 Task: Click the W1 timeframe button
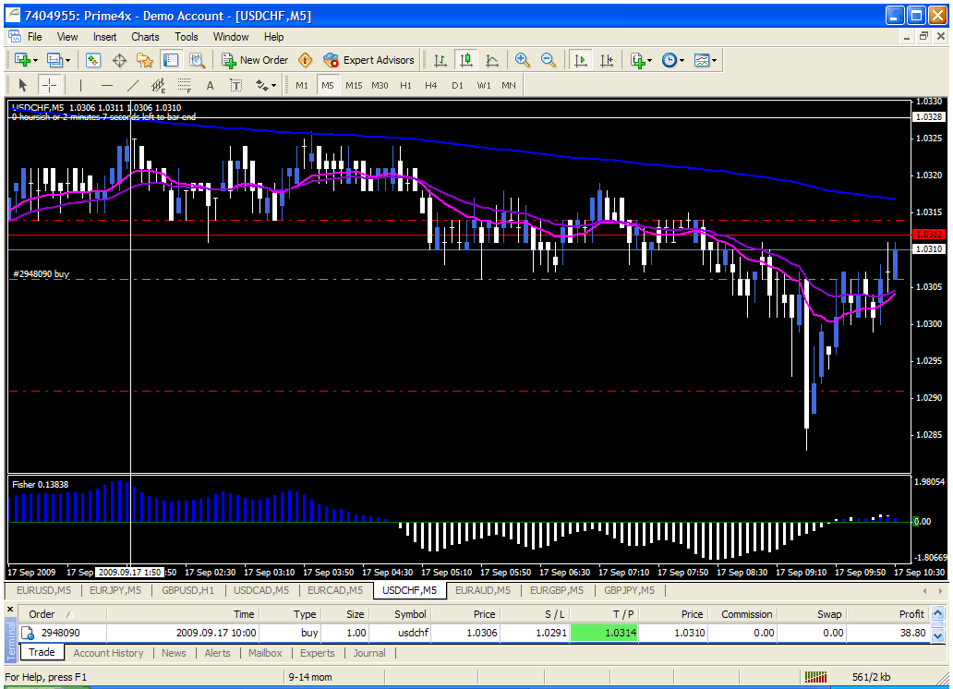coord(484,86)
